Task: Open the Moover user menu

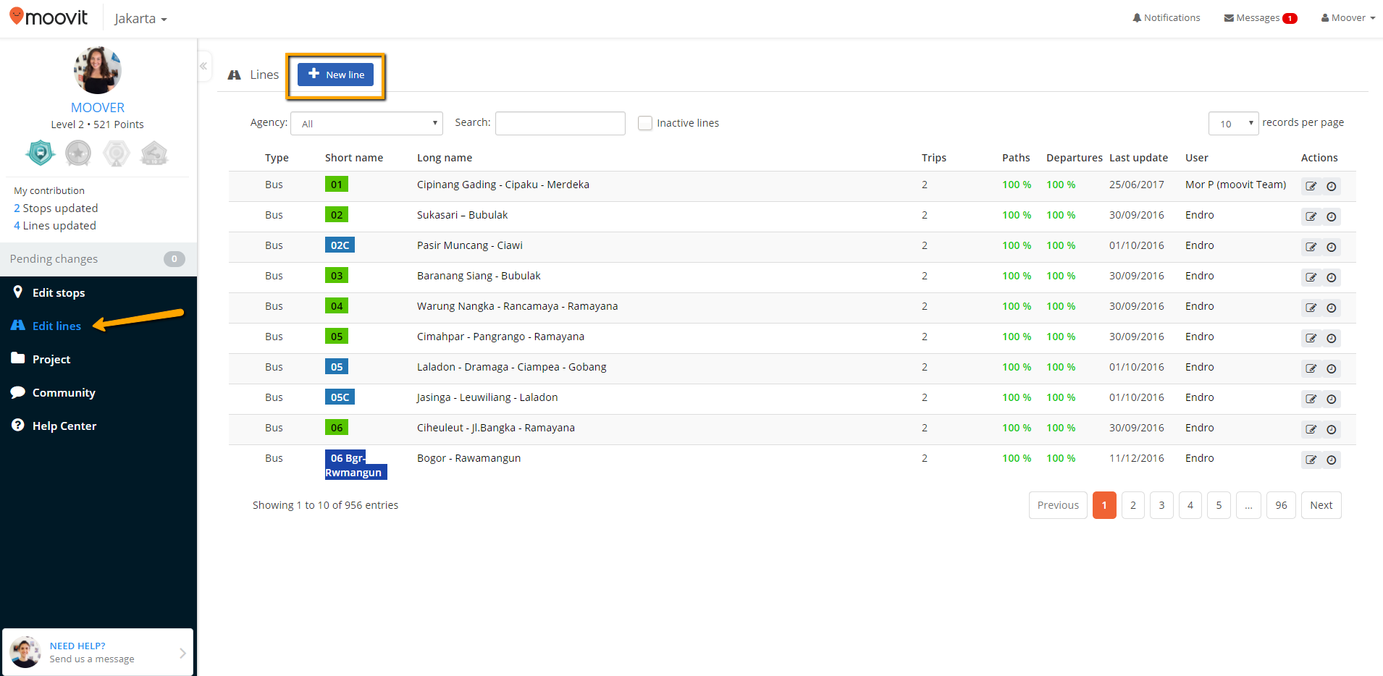Action: click(1348, 17)
